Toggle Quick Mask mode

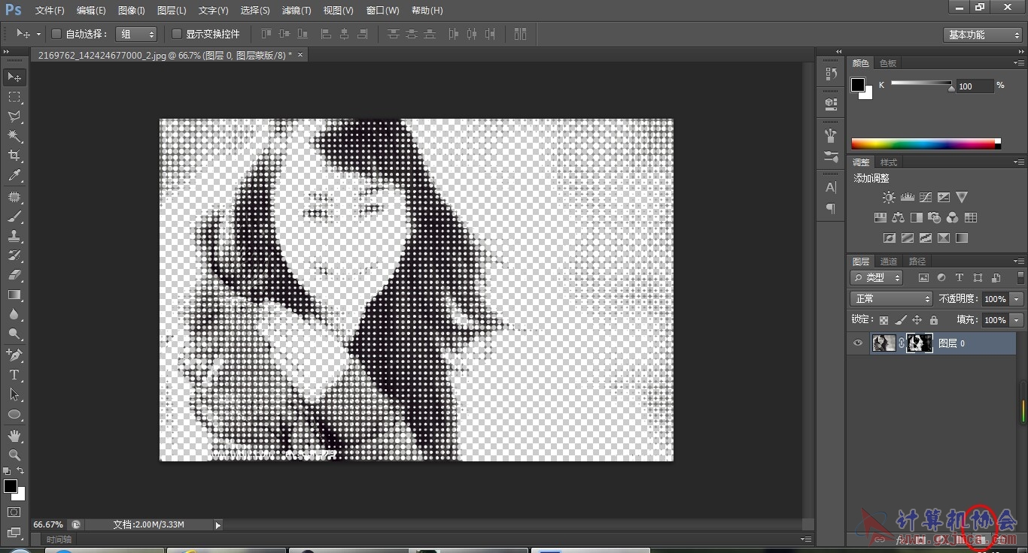(x=14, y=512)
